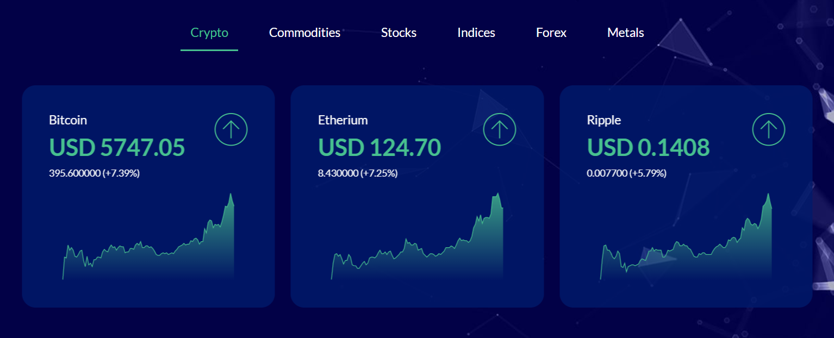Switch to the Forex tab
Viewport: 834px width, 338px height.
(551, 33)
